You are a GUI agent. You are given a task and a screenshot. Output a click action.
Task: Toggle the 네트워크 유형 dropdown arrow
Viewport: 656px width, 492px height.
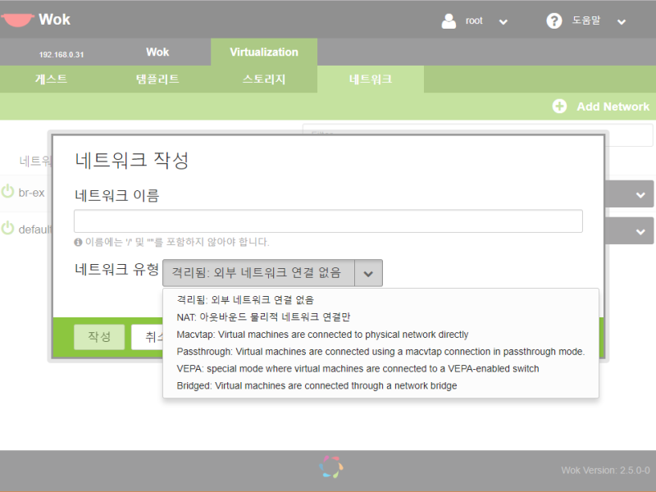tap(368, 273)
